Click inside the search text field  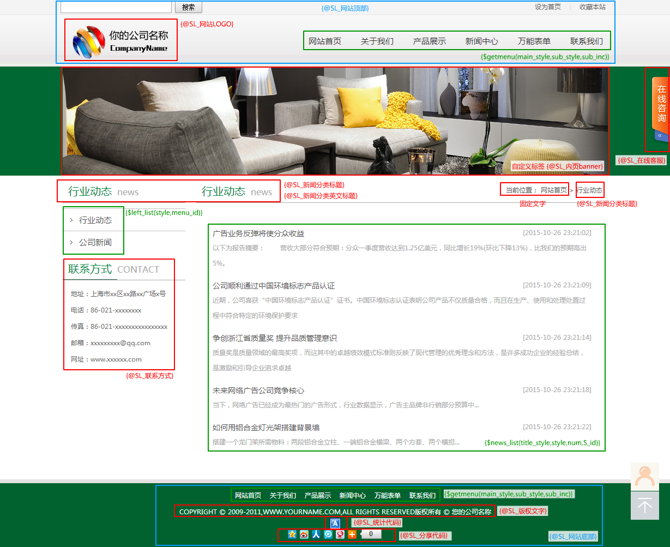(116, 7)
